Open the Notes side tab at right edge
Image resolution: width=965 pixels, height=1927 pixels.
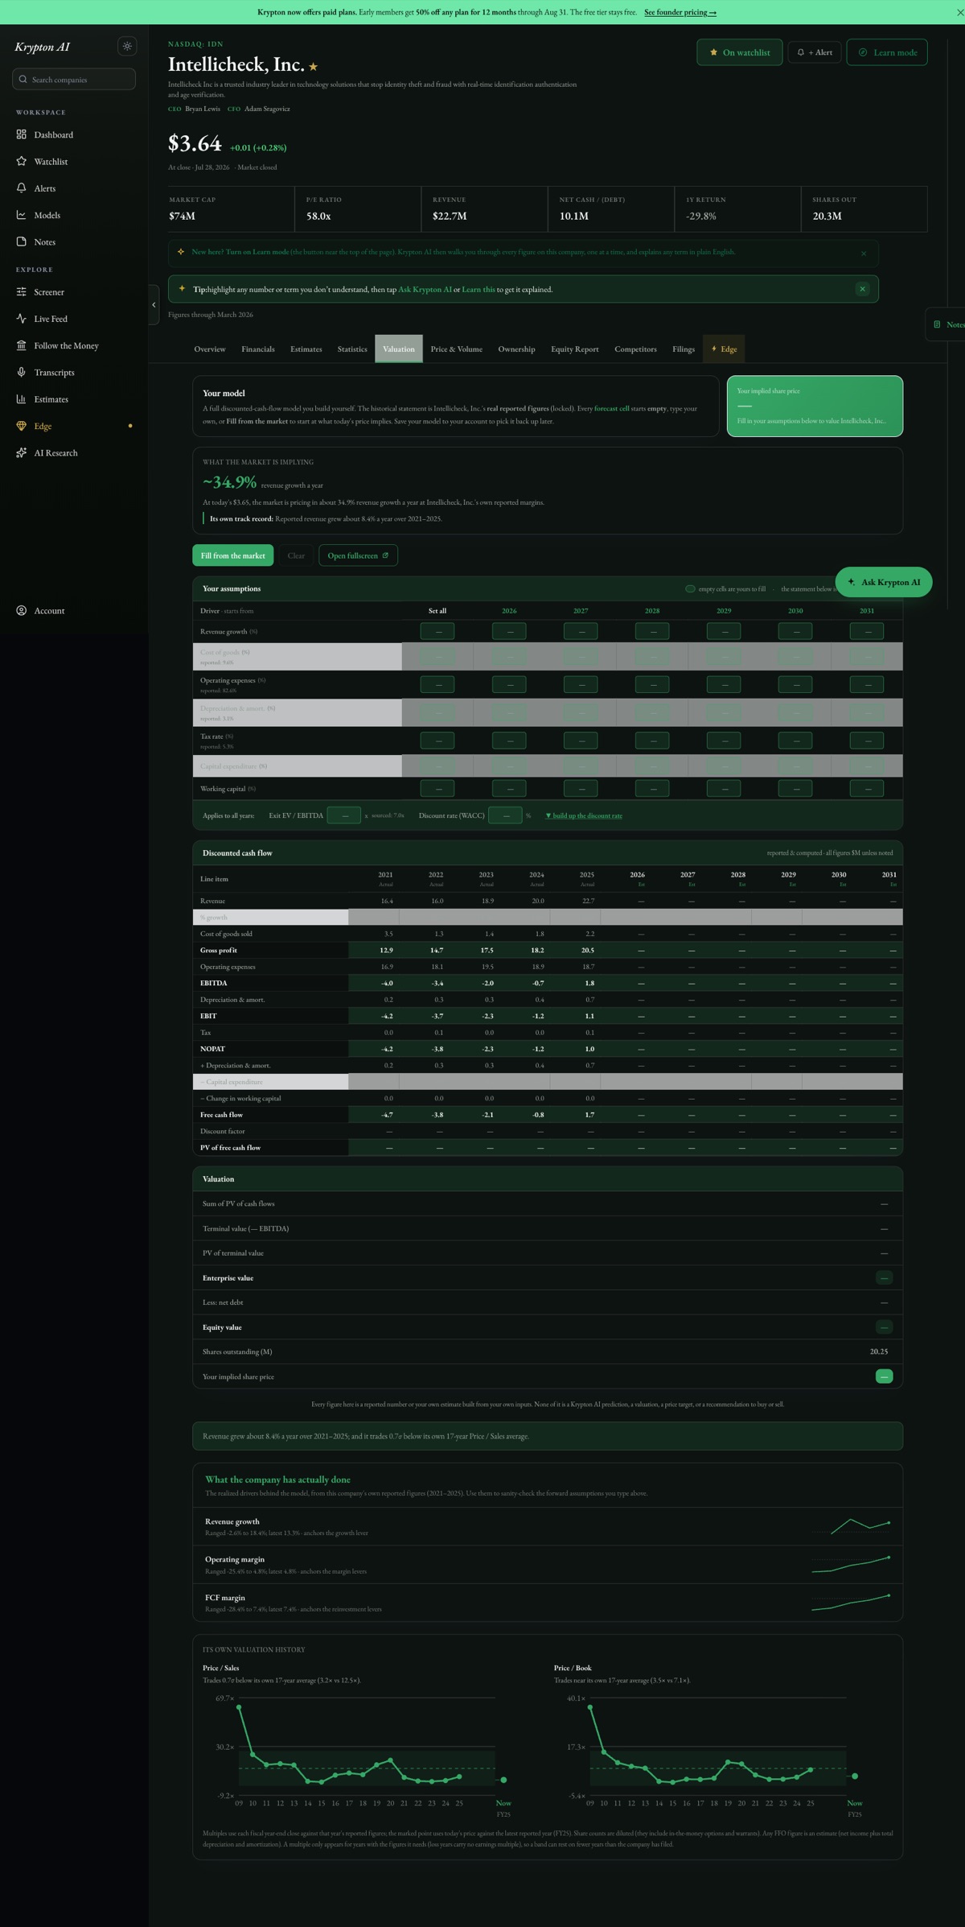947,324
